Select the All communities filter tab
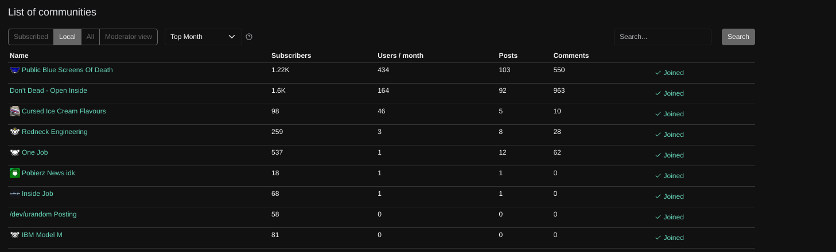 tap(90, 37)
